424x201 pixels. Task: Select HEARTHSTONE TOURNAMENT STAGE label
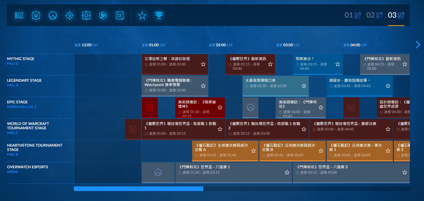pos(35,147)
